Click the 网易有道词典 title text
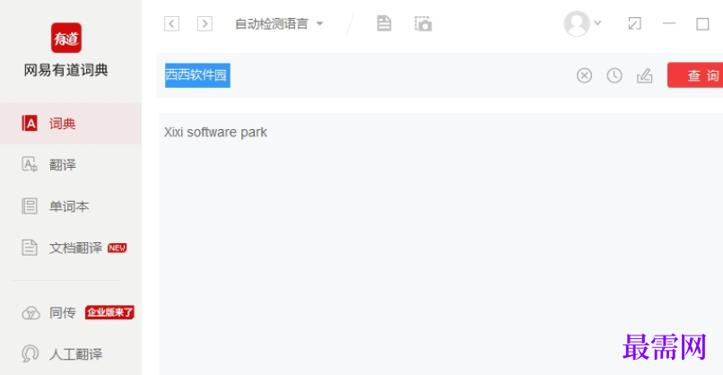 click(x=66, y=70)
